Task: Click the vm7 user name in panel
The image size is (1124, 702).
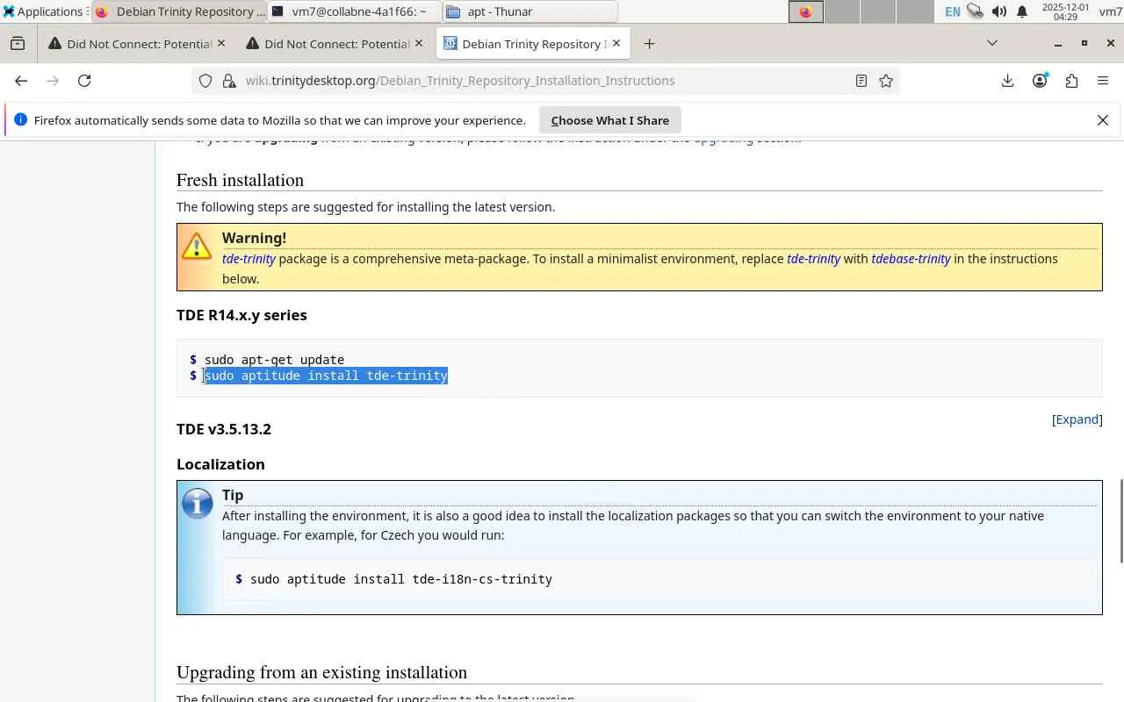Action: [1110, 11]
